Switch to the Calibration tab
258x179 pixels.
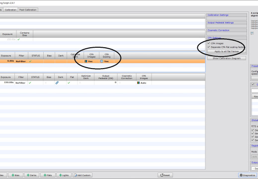click(x=10, y=10)
